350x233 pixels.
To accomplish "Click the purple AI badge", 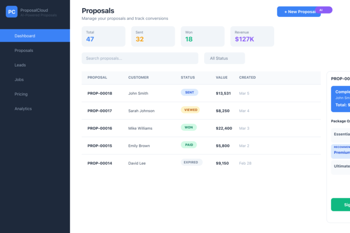I will (x=324, y=10).
